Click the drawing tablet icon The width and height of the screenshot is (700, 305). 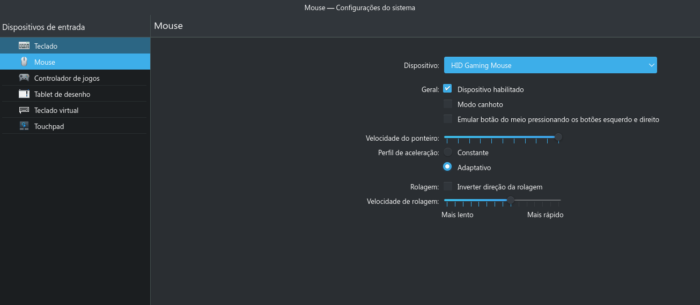coord(24,94)
